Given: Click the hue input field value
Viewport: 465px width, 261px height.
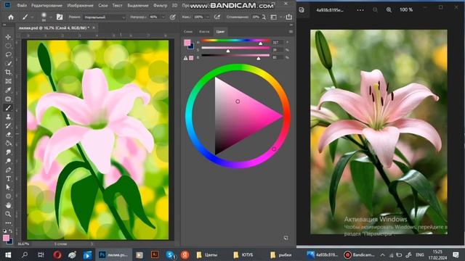Looking at the screenshot, I should [278, 42].
